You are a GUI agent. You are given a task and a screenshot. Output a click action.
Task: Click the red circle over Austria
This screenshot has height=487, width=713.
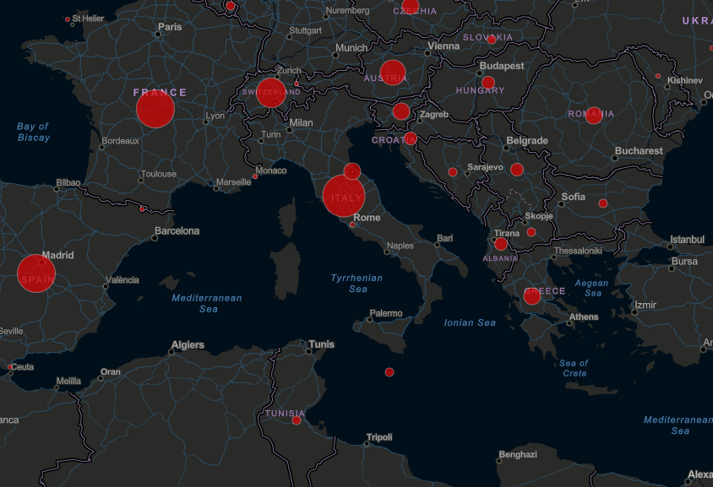393,73
